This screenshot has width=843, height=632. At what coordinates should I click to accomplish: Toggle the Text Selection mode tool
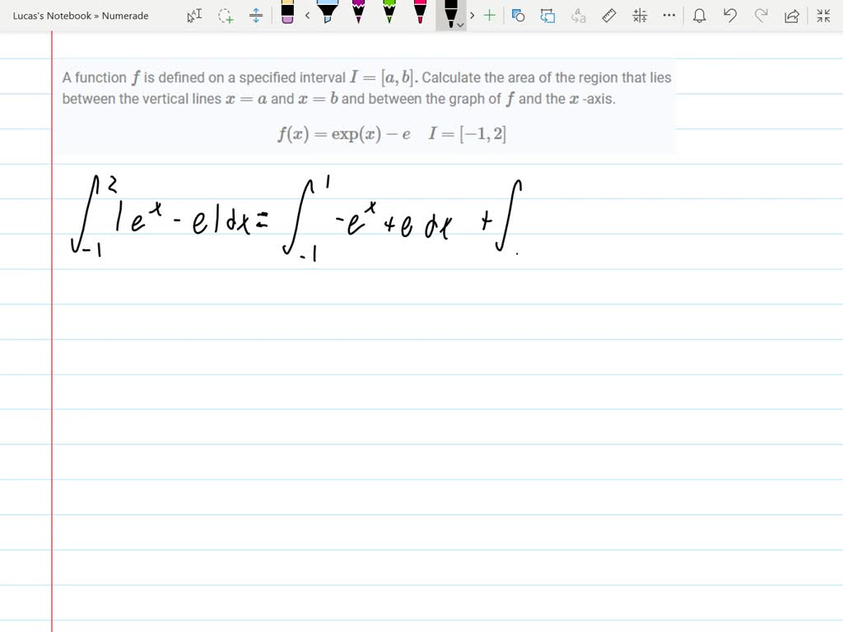[194, 15]
